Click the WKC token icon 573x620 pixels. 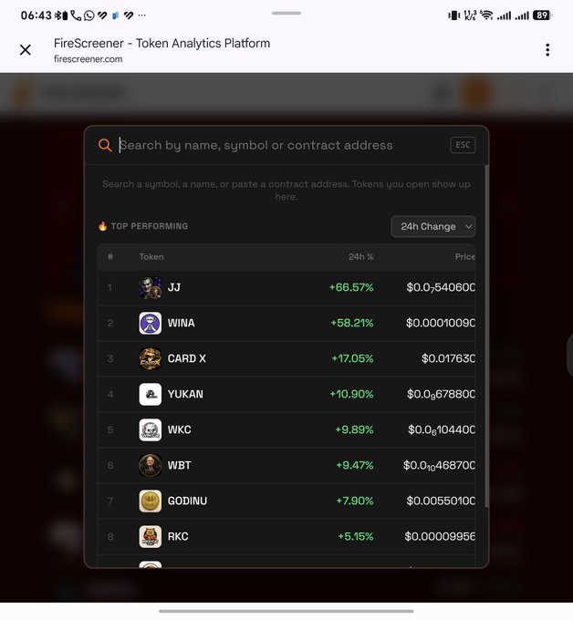pyautogui.click(x=150, y=429)
